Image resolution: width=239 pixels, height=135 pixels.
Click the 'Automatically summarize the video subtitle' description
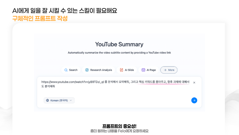[119, 53]
